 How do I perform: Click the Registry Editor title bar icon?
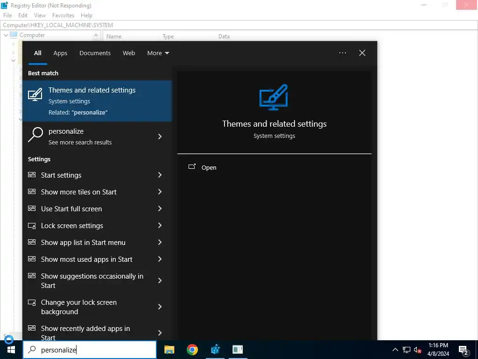tap(4, 5)
